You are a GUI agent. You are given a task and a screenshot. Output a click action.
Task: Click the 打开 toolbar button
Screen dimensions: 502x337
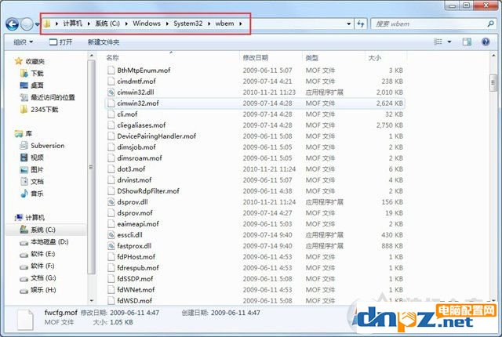click(x=60, y=42)
